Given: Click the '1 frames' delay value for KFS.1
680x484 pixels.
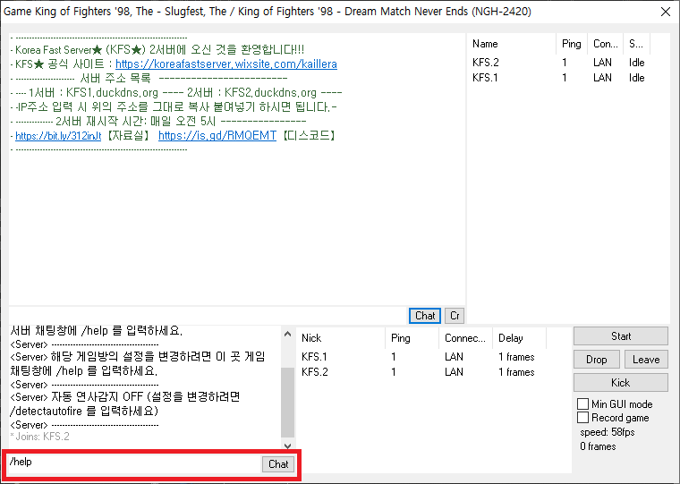Looking at the screenshot, I should click(516, 357).
